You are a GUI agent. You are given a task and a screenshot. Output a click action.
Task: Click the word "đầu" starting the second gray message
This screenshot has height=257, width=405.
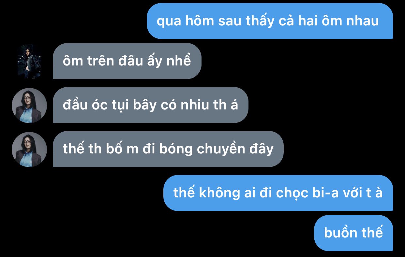coord(74,105)
